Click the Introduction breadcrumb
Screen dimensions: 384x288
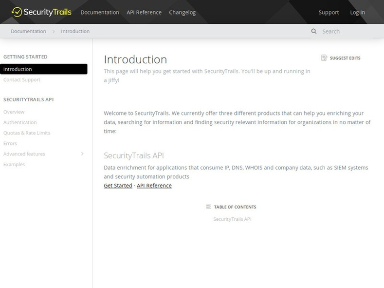pyautogui.click(x=75, y=31)
